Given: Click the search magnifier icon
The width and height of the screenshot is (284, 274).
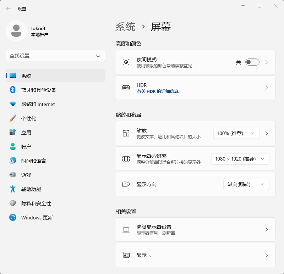Looking at the screenshot, I should pyautogui.click(x=98, y=56).
